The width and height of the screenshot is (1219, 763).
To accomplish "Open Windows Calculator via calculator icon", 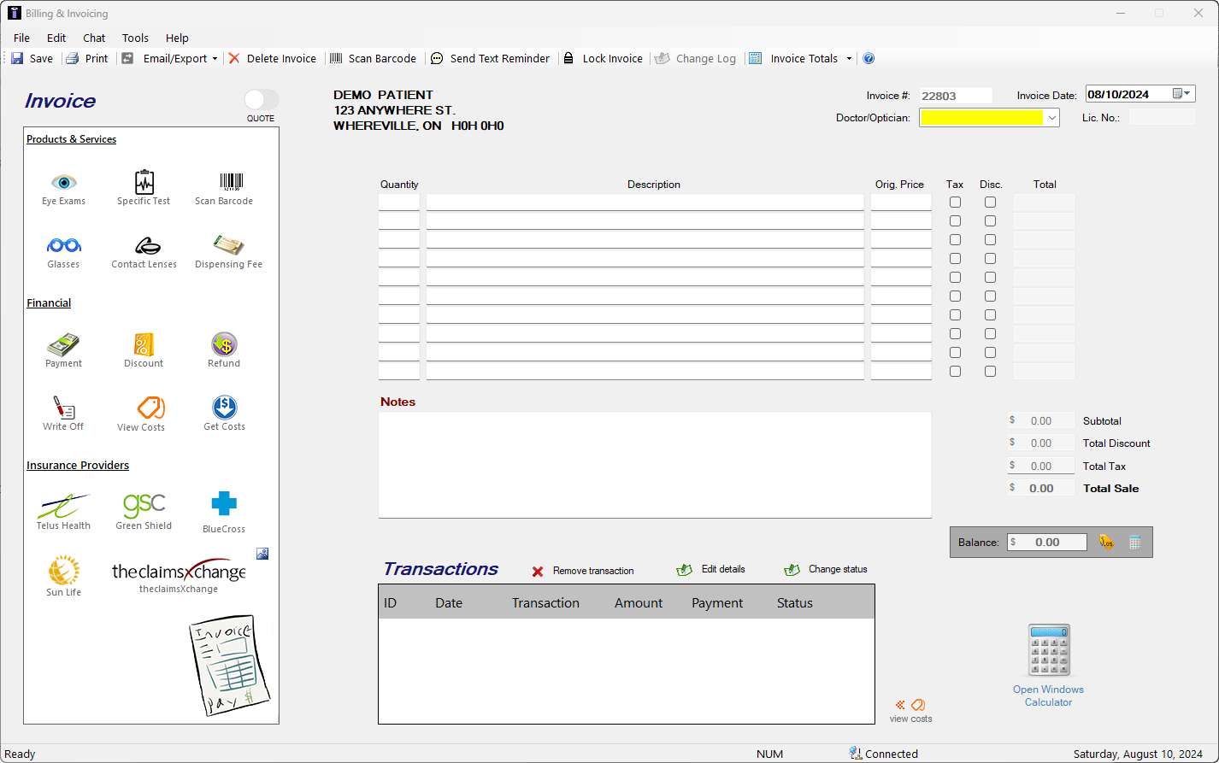I will point(1049,650).
